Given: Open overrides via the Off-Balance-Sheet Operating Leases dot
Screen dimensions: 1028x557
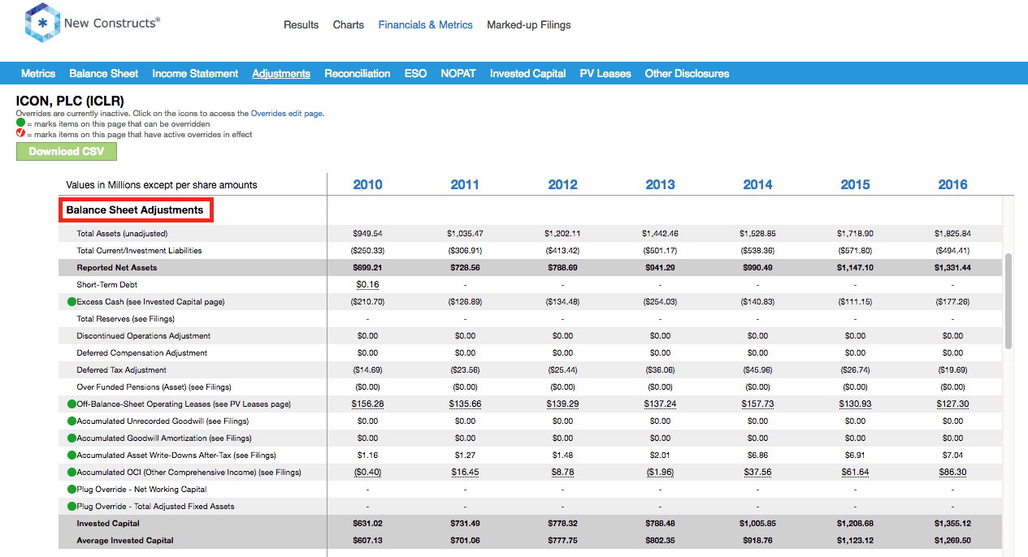Looking at the screenshot, I should pos(72,404).
